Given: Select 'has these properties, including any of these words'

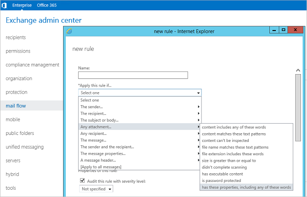Looking at the screenshot, I should 246,187.
